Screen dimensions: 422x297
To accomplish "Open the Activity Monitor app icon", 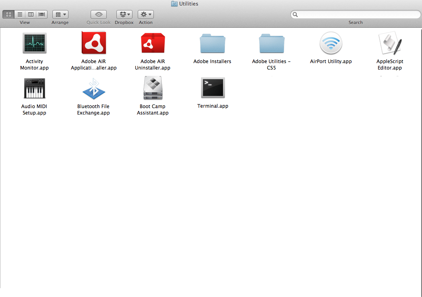I will coord(35,43).
